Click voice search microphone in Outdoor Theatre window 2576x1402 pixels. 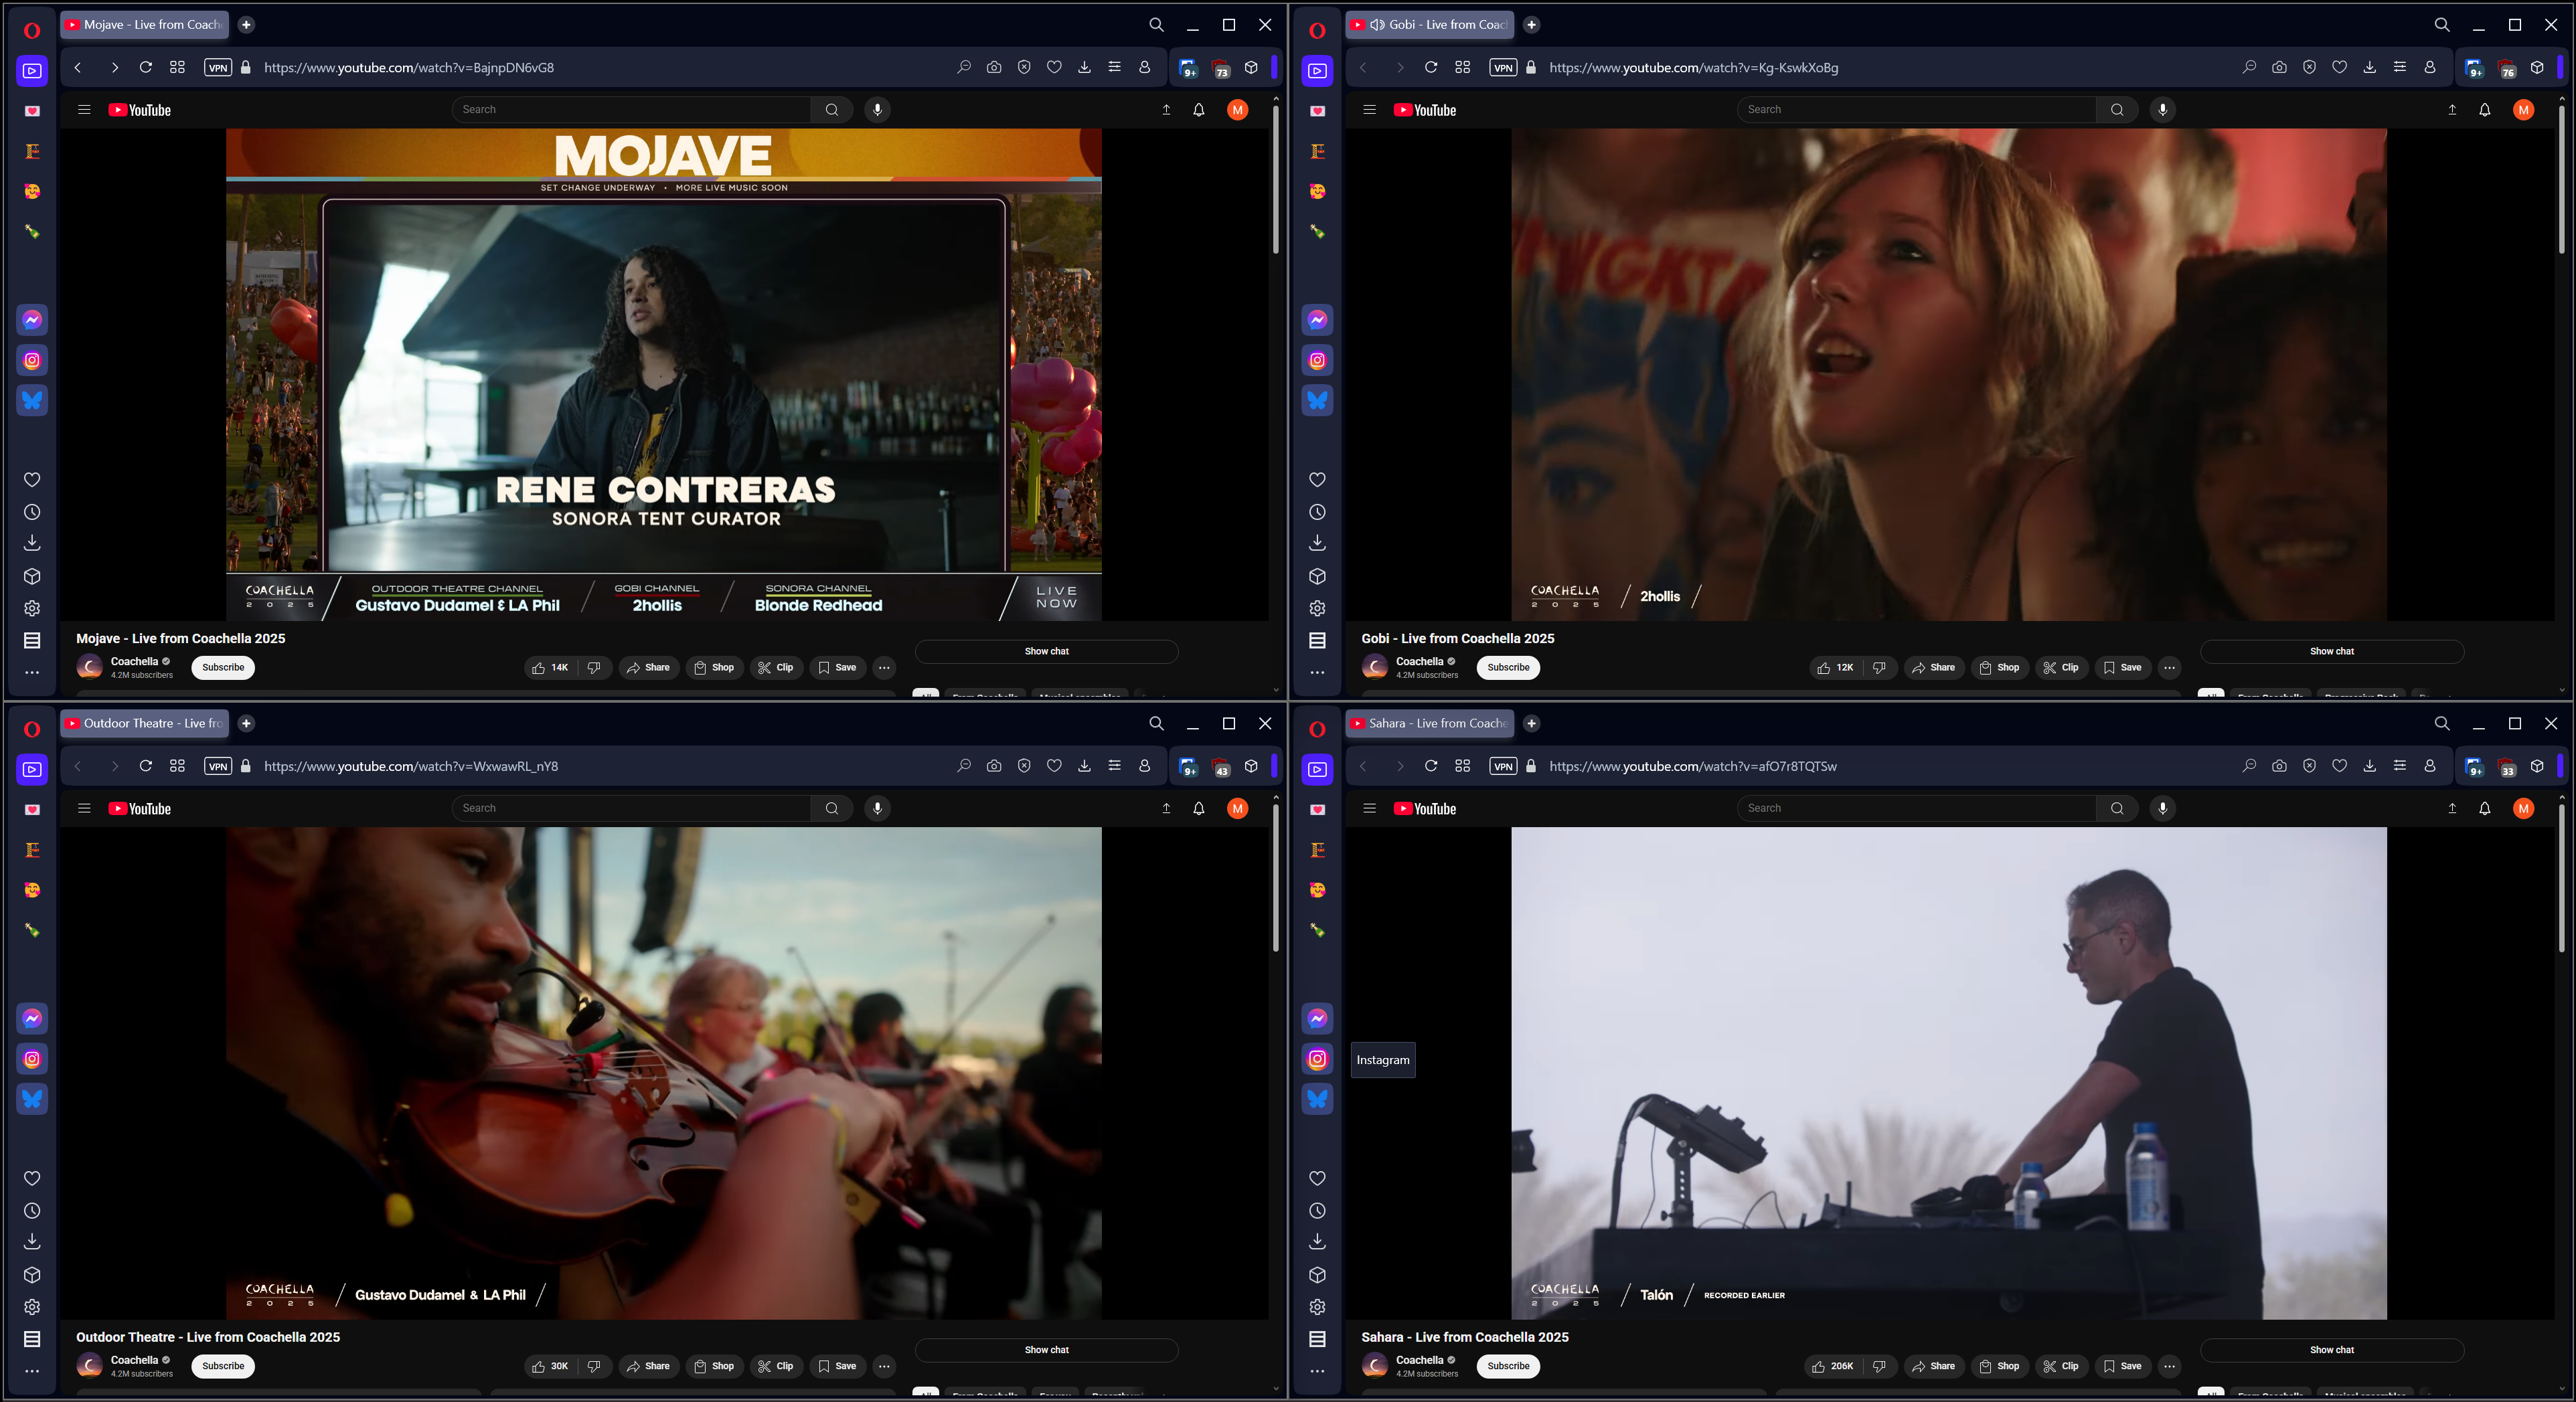point(877,808)
